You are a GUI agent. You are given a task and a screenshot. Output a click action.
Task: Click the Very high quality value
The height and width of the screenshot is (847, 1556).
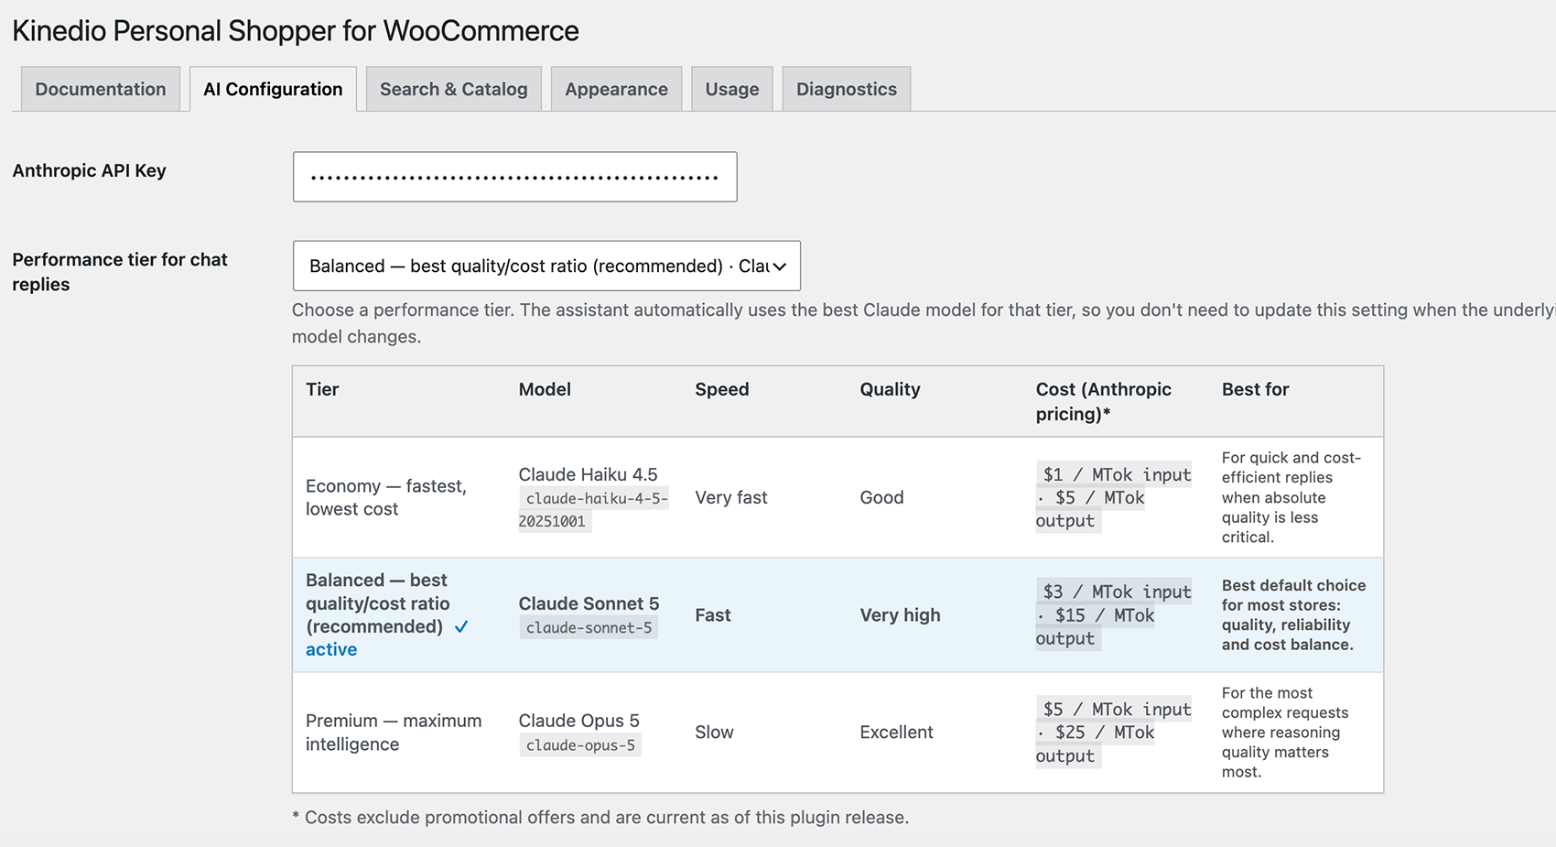tap(900, 615)
